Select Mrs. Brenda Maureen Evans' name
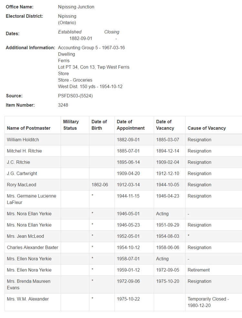The image size is (242, 318). 29,284
